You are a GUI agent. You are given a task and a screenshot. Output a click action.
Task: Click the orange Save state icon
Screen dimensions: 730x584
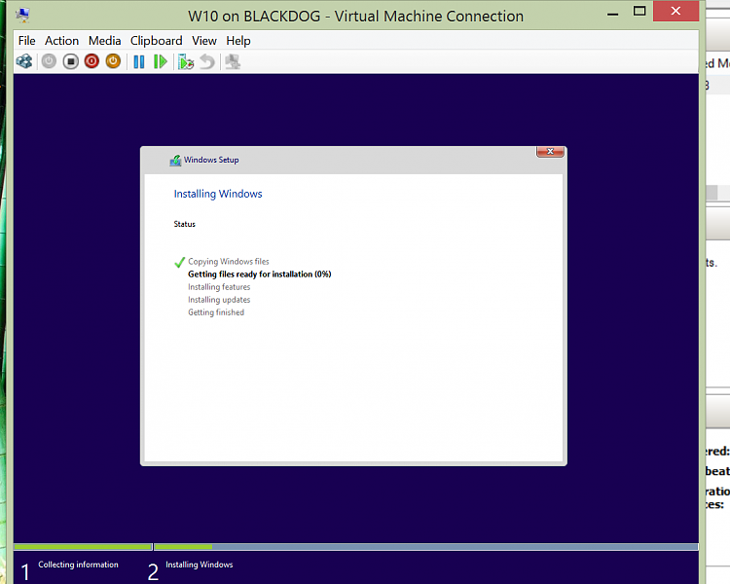pos(113,61)
